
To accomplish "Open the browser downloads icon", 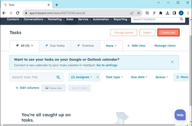I will click(x=168, y=13).
